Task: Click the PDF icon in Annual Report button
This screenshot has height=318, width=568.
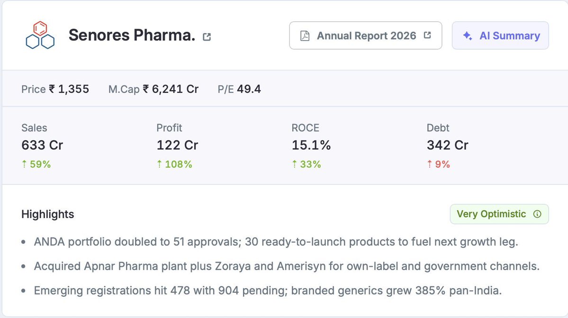Action: pyautogui.click(x=305, y=36)
